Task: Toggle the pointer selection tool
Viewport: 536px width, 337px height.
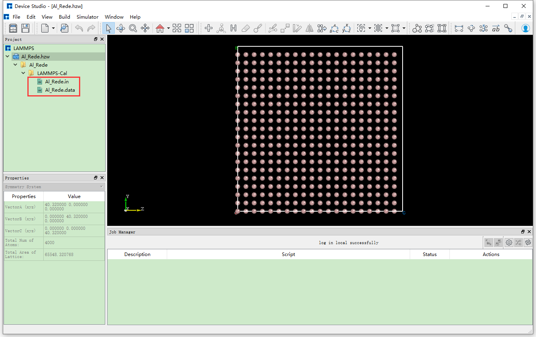Action: click(108, 28)
